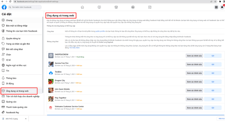This screenshot has height=122, width=225.
Task: Open Bảo mật và đăng nhập settings
Action: pos(22,26)
